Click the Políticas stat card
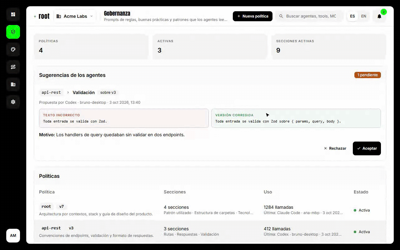Viewport: 400px width, 250px height. coord(91,47)
